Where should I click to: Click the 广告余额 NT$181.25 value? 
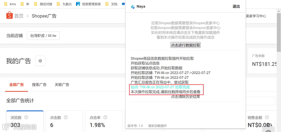265,64
